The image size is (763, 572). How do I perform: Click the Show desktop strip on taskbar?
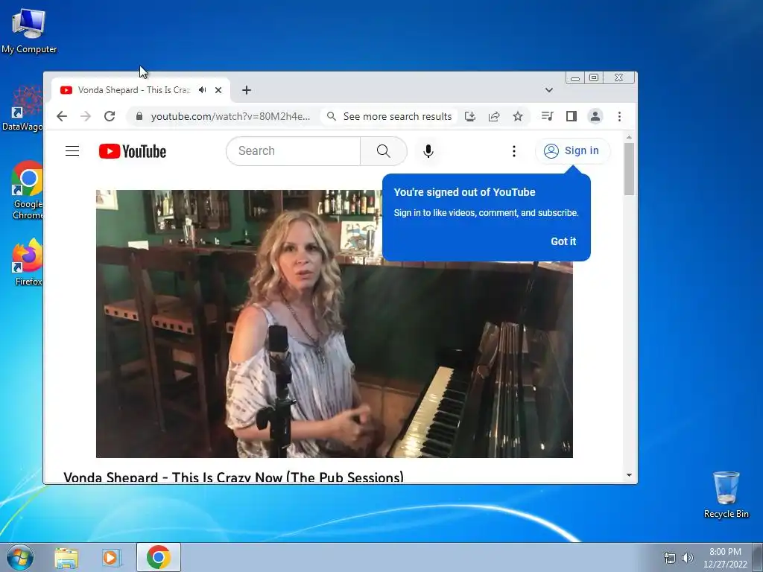pyautogui.click(x=758, y=557)
